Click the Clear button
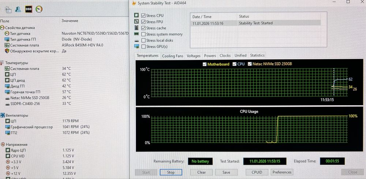Screen dimensions: 366x179 201,172
